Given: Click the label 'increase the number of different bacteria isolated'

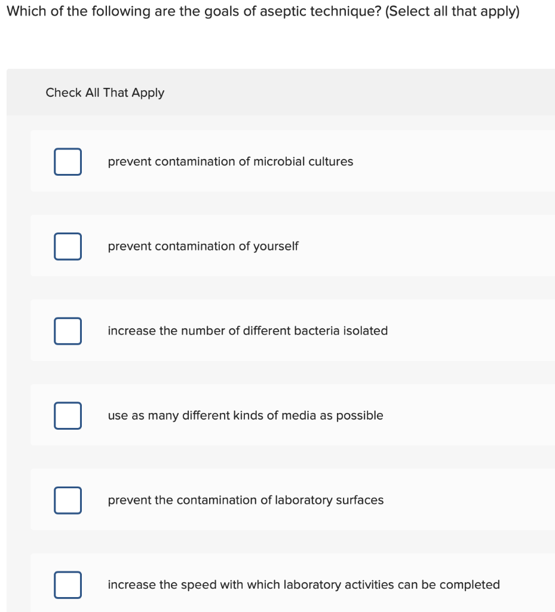Looking at the screenshot, I should click(x=248, y=331).
